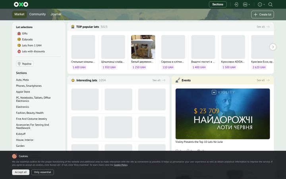Open Lots with discounts selection
286x179 pixels.
coord(31,51)
